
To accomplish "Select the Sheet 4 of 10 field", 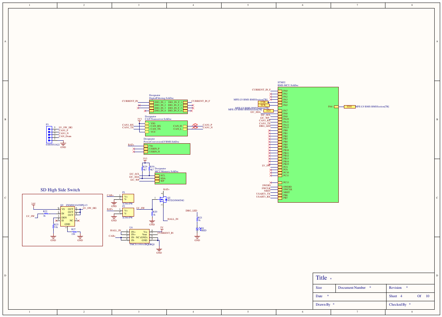I will pyautogui.click(x=410, y=296).
